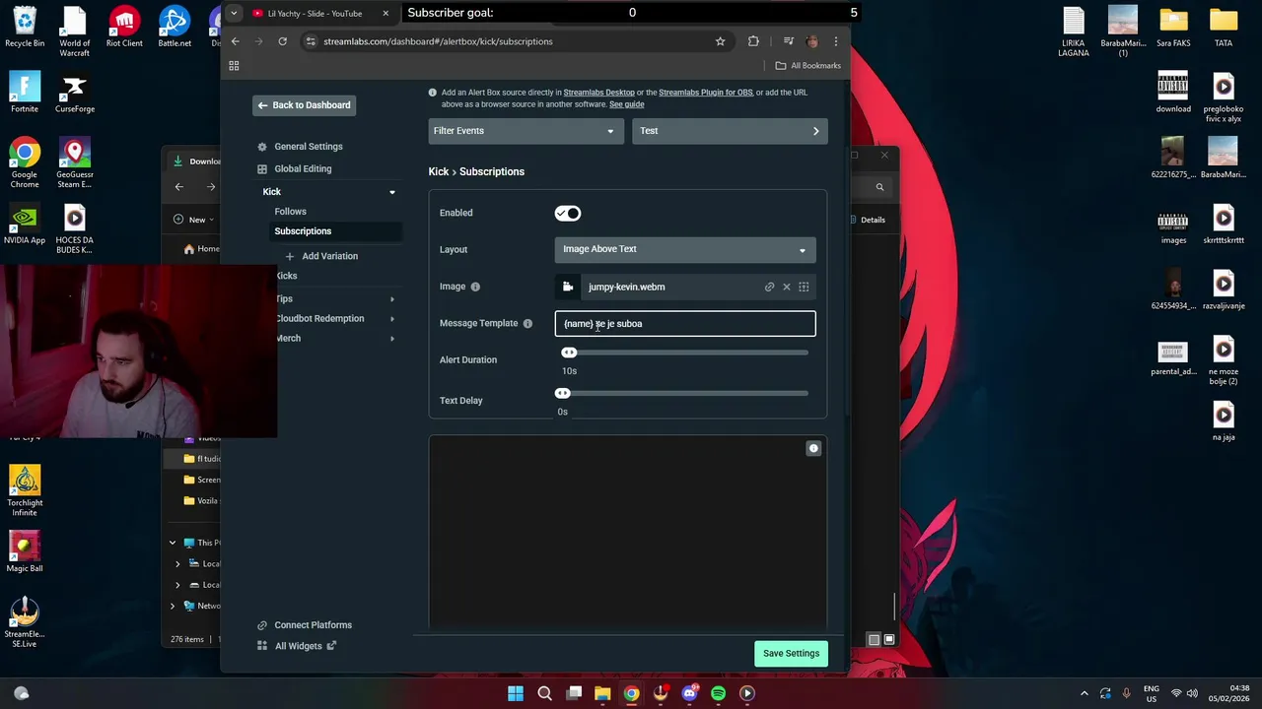Open the Chrome apps grid shortcut
The image size is (1262, 709).
[234, 65]
